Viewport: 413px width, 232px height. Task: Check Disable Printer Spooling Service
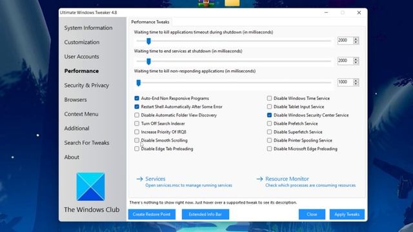pos(269,140)
